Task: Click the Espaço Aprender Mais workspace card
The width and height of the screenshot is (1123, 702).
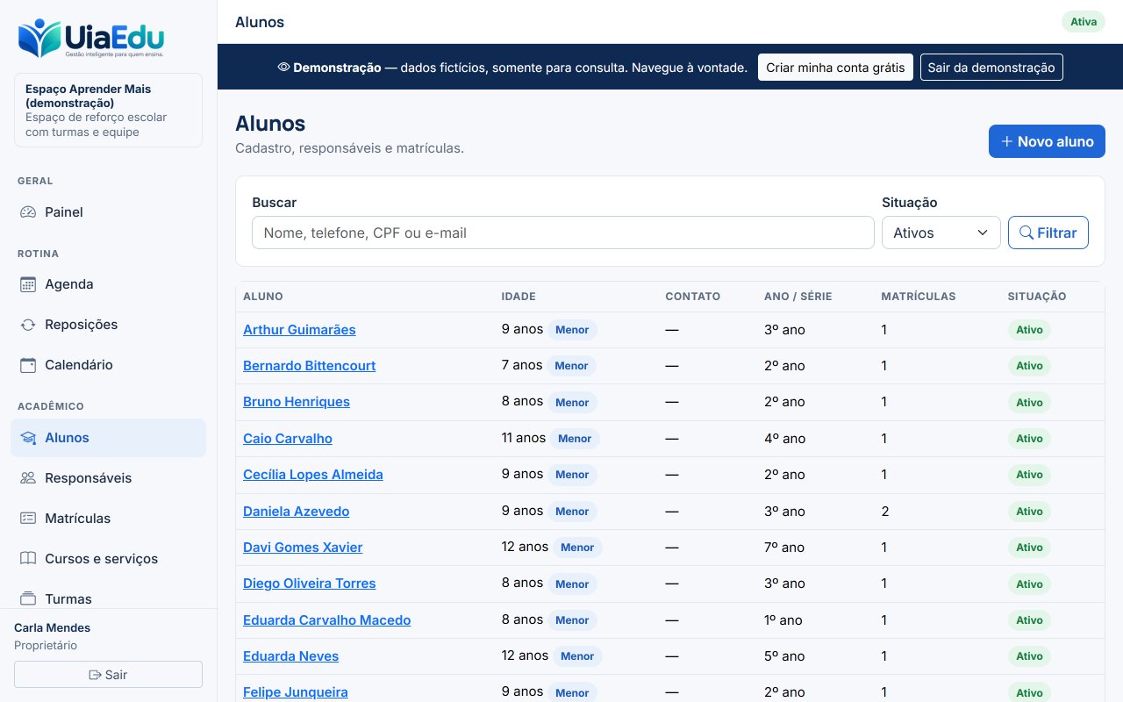Action: pyautogui.click(x=108, y=111)
